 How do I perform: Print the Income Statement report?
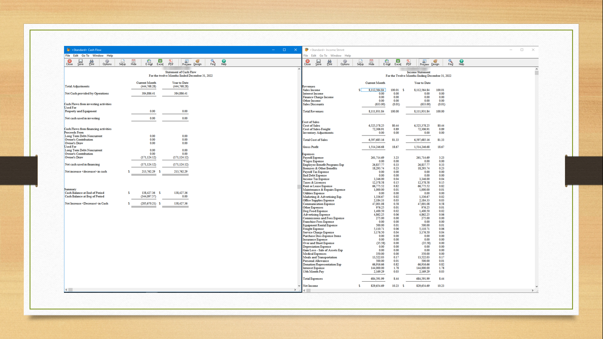point(329,62)
